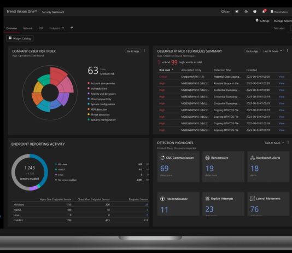Toggle Activity and behaviors legend item
Viewport: 292px width, 253px height.
click(102, 94)
